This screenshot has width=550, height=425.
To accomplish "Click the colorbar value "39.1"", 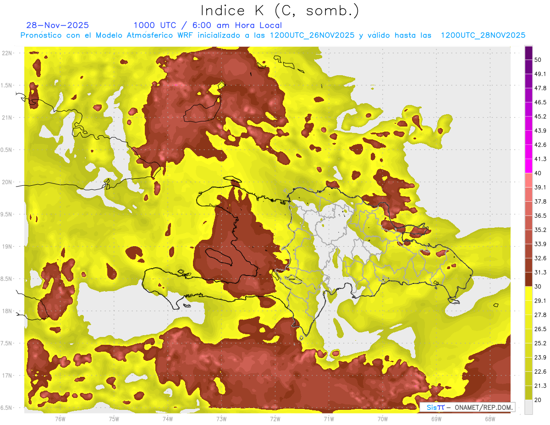I will (x=540, y=187).
